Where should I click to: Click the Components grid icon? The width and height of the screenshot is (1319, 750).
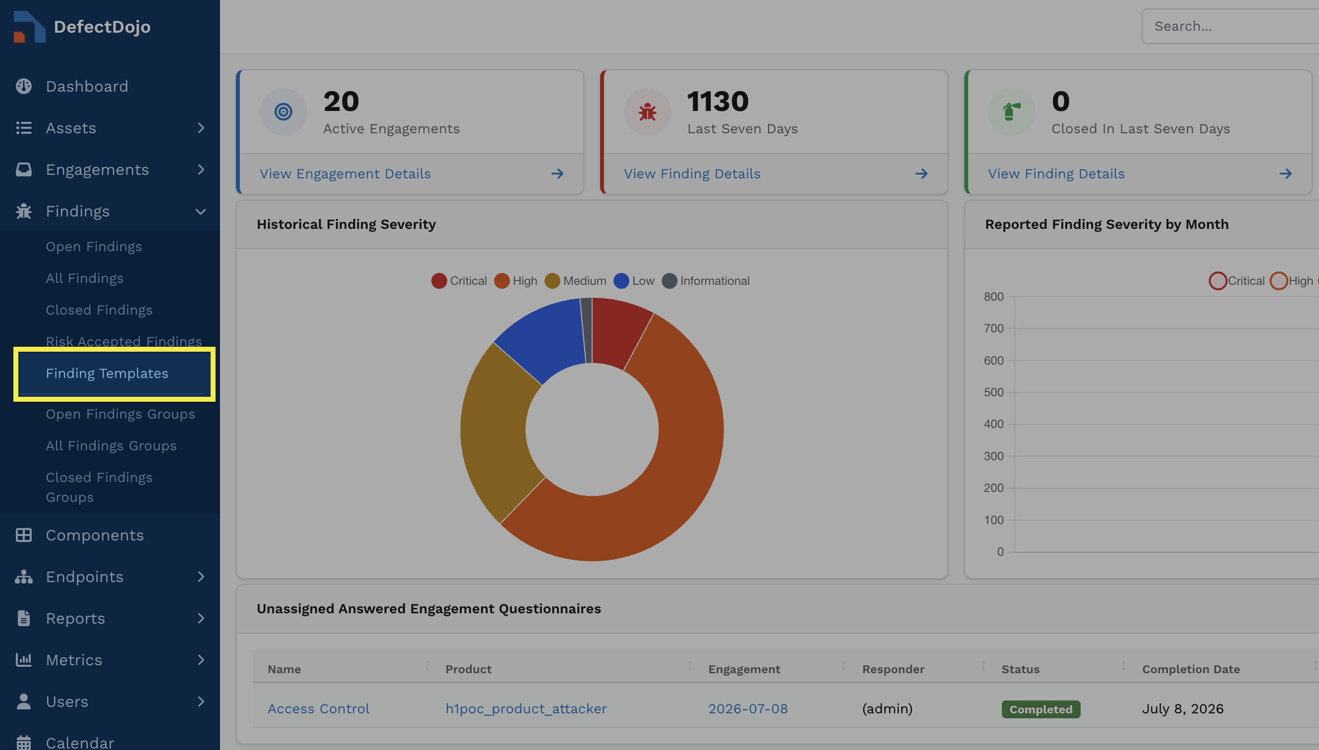point(24,535)
